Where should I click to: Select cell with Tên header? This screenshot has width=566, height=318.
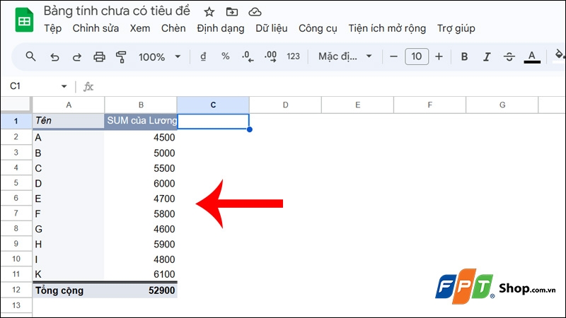coord(69,121)
